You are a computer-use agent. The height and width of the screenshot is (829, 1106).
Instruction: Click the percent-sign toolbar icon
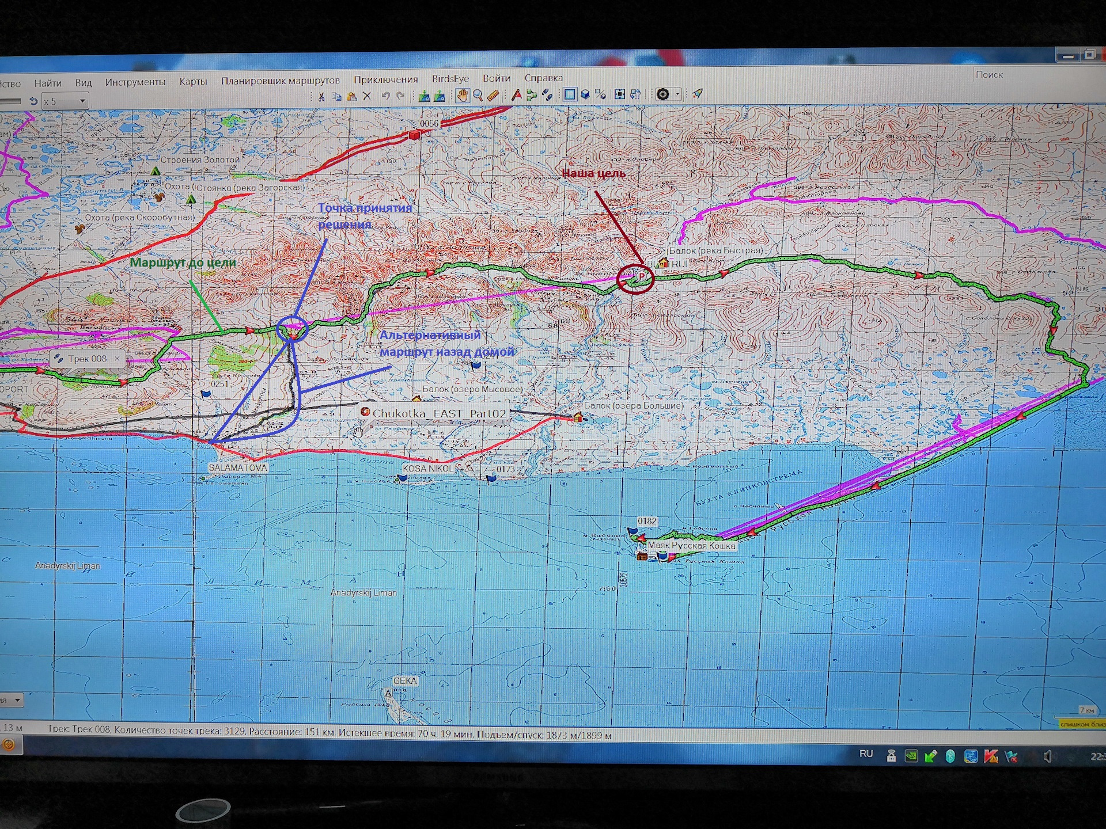click(x=601, y=94)
